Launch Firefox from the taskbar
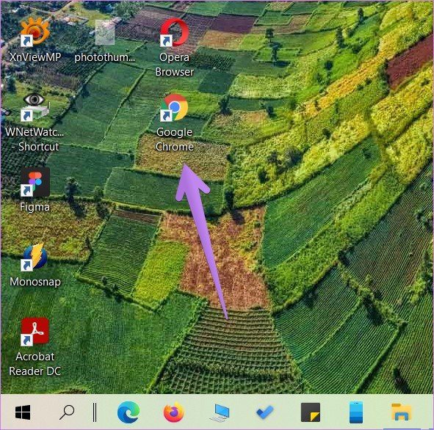Screen dimensions: 434x430 [174, 412]
